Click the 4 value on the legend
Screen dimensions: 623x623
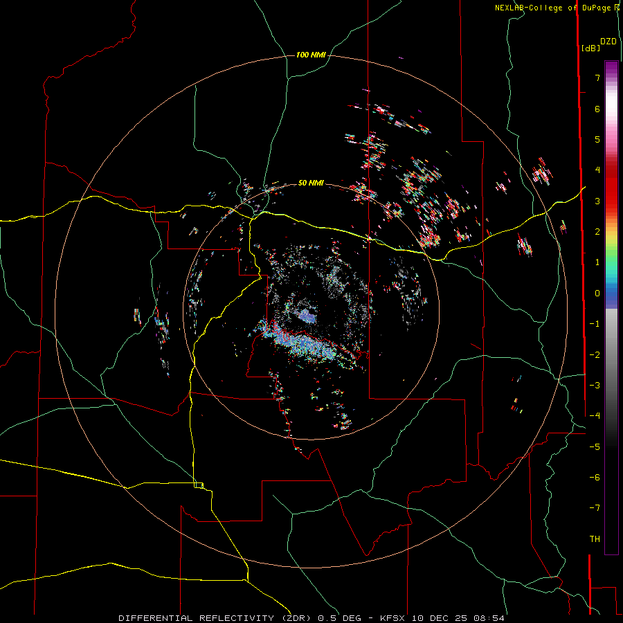pos(597,170)
